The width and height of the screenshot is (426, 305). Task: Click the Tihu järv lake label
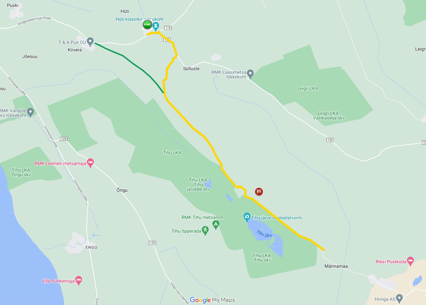[264, 233]
